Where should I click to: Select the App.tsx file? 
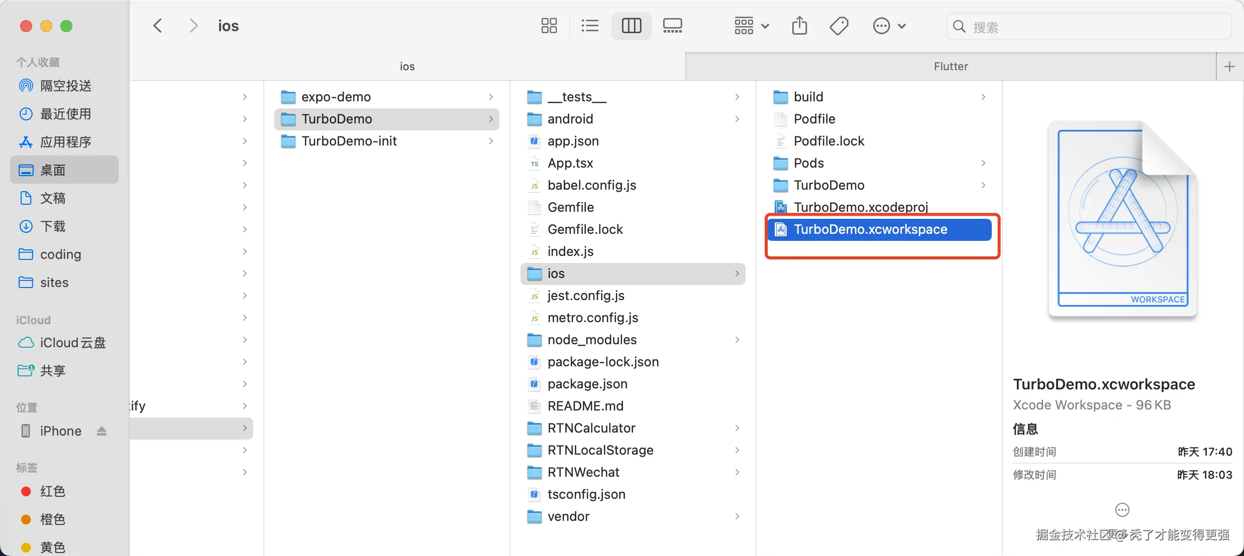(x=633, y=163)
